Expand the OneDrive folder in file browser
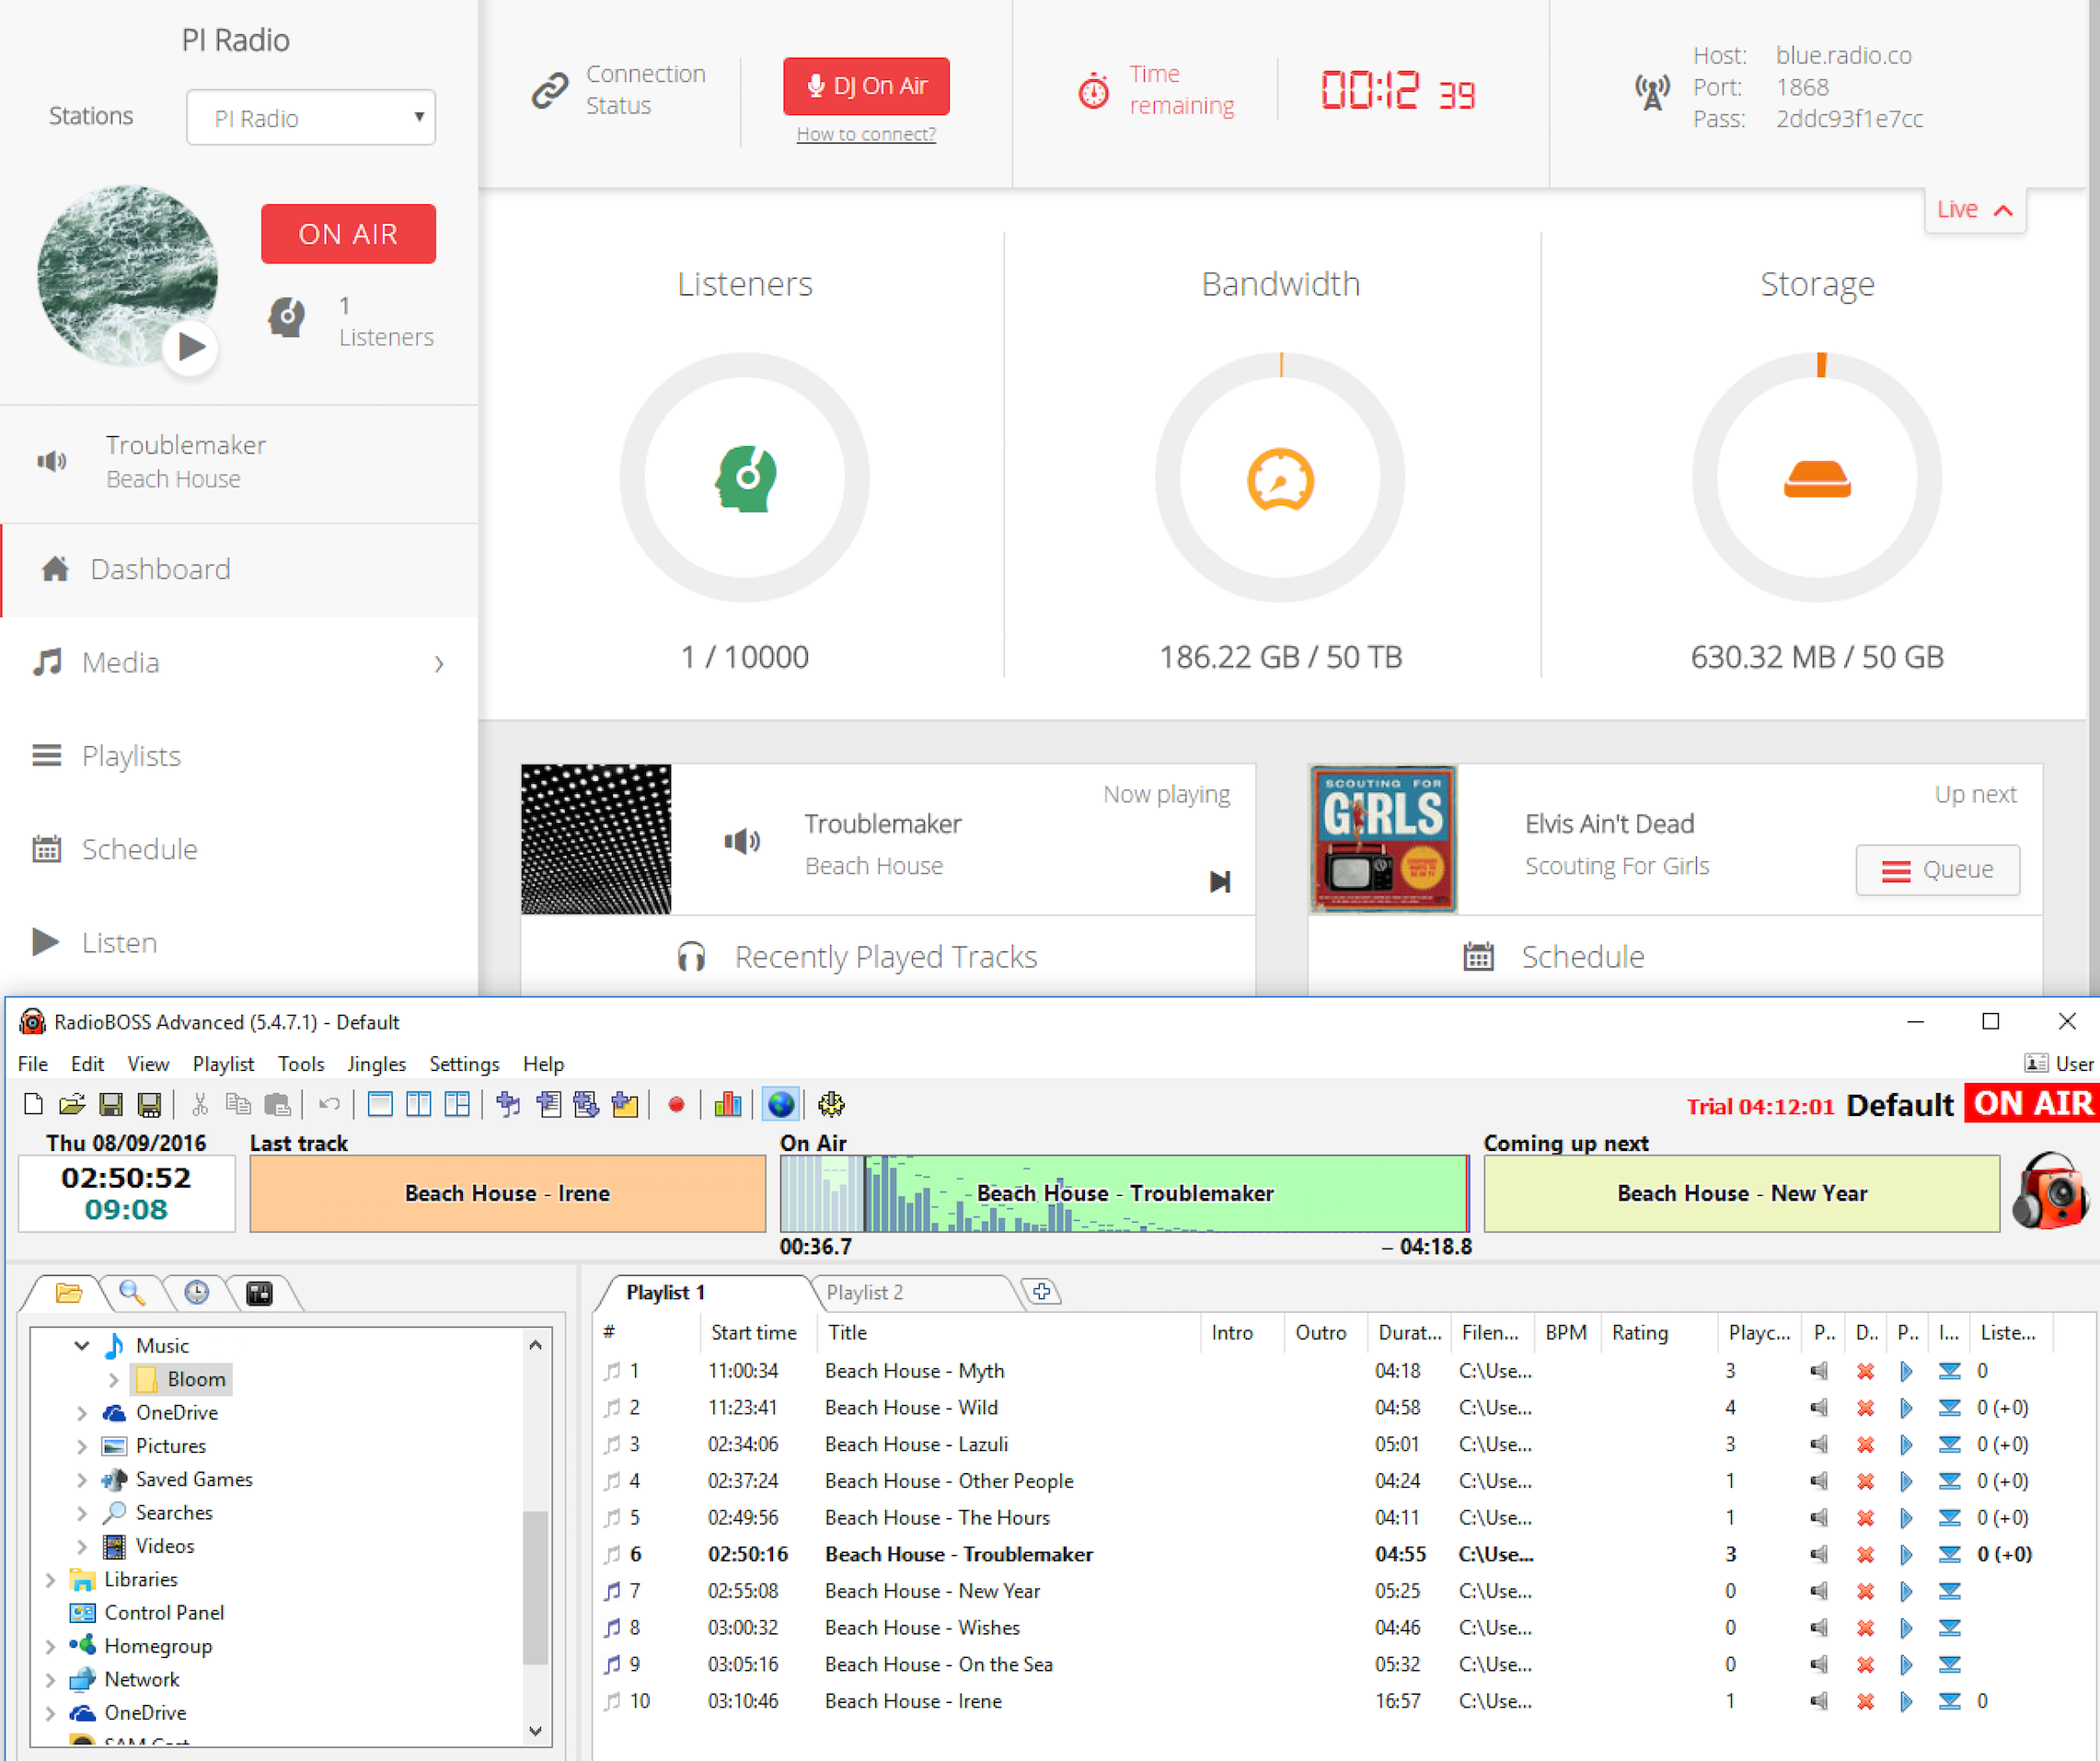This screenshot has height=1761, width=2100. pos(84,1411)
